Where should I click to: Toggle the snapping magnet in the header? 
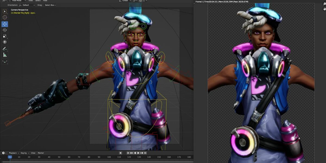(x=140, y=1)
